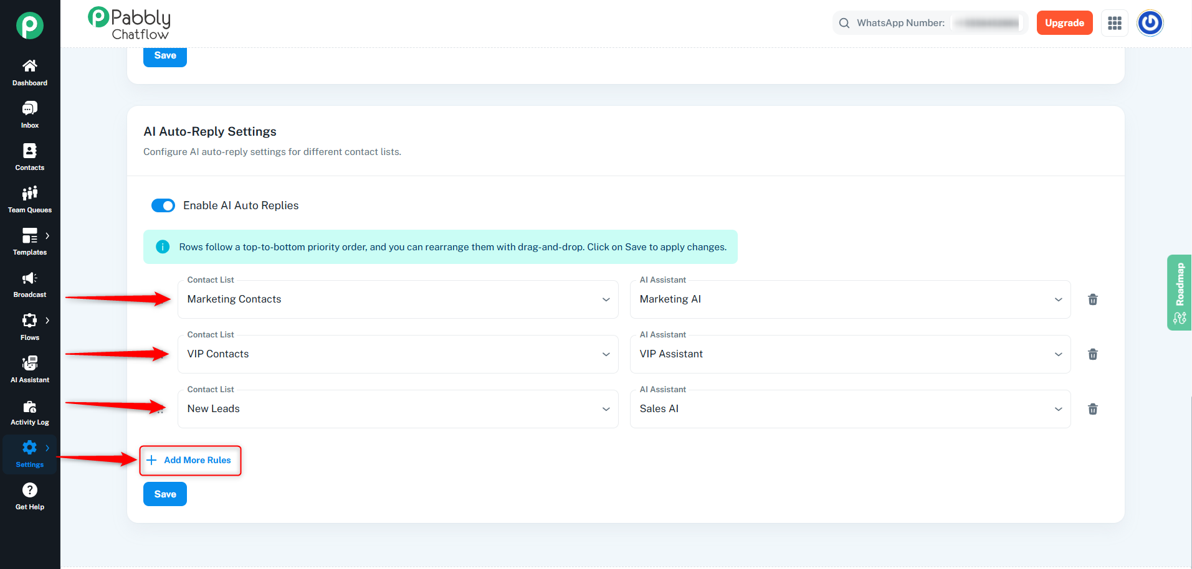Click the AI Auto-Reply Settings heading

pos(210,131)
